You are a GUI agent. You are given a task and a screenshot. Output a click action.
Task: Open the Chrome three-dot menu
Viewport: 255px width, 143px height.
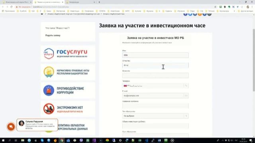click(252, 7)
